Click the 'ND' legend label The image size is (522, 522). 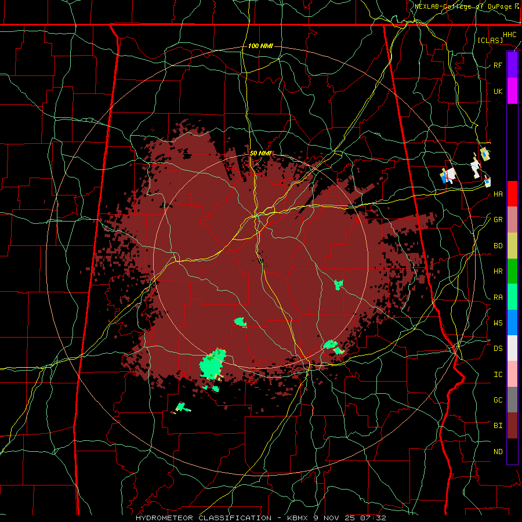498,452
